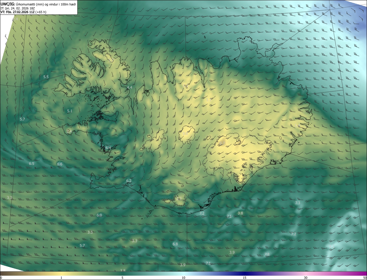
Task: Click the '5' tick on the color scale
Action: [x=122, y=278]
